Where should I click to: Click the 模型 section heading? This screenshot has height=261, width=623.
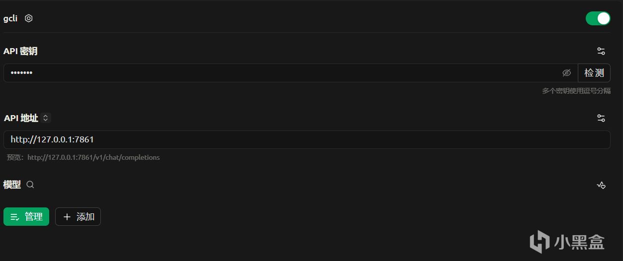[x=12, y=185]
